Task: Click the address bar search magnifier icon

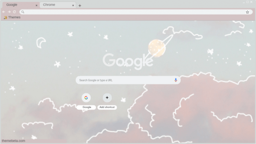Action: (23, 12)
